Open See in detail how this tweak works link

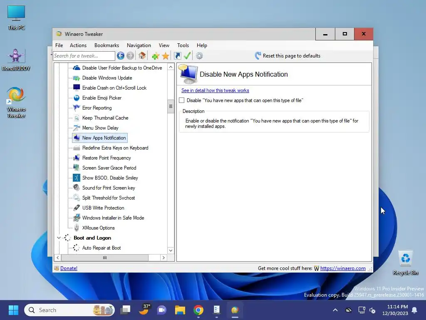pos(215,90)
